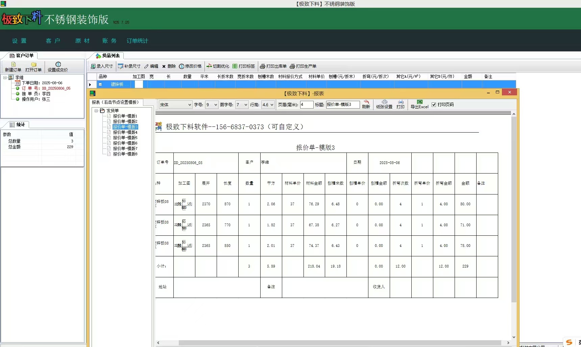The image size is (581, 347).
Task: Select the highlighted 报价单-模版3 template
Action: pyautogui.click(x=125, y=127)
